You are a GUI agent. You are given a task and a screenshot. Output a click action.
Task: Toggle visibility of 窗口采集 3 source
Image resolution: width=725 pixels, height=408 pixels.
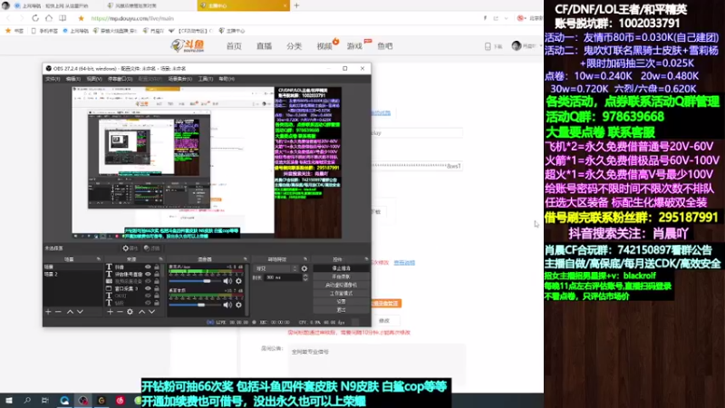pos(148,288)
